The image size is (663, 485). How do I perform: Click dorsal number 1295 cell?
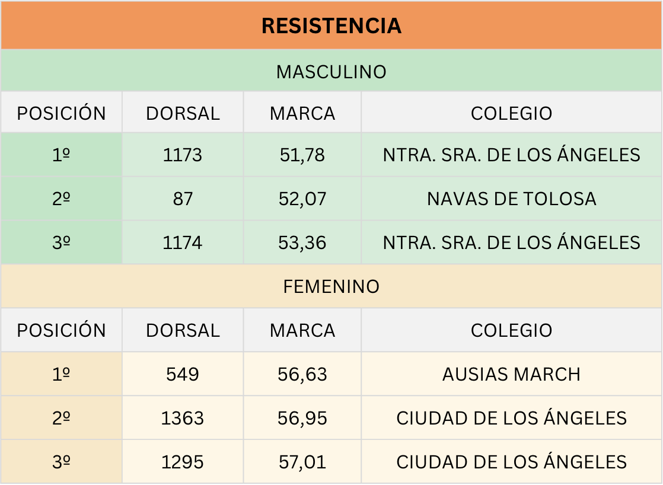point(183,462)
